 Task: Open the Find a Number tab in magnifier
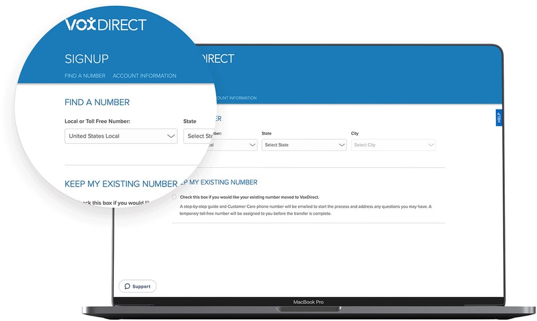85,76
